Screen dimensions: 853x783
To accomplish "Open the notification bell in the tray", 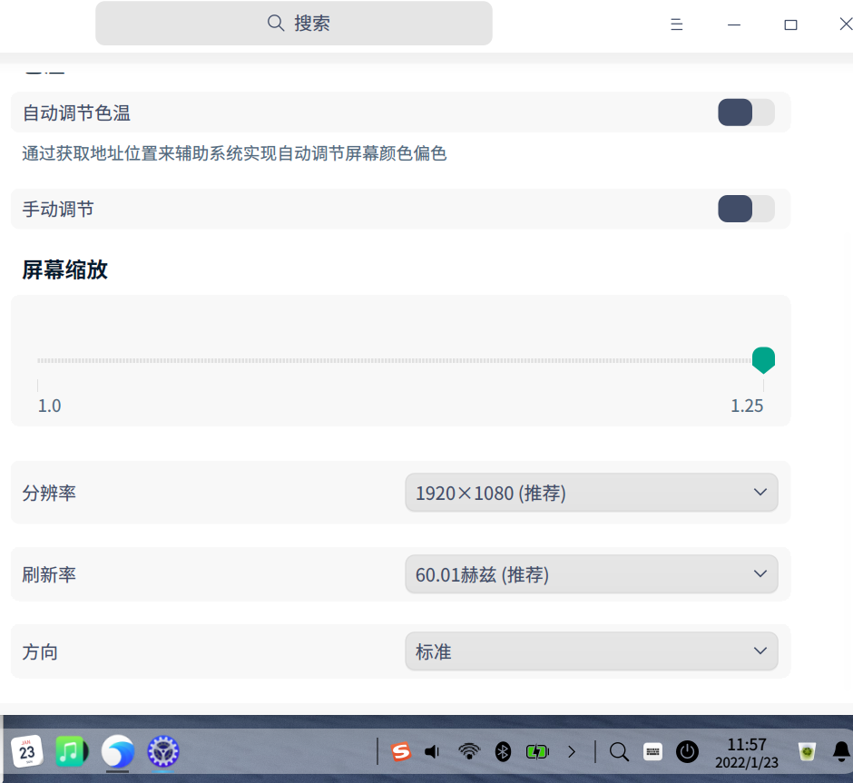I will click(x=840, y=752).
